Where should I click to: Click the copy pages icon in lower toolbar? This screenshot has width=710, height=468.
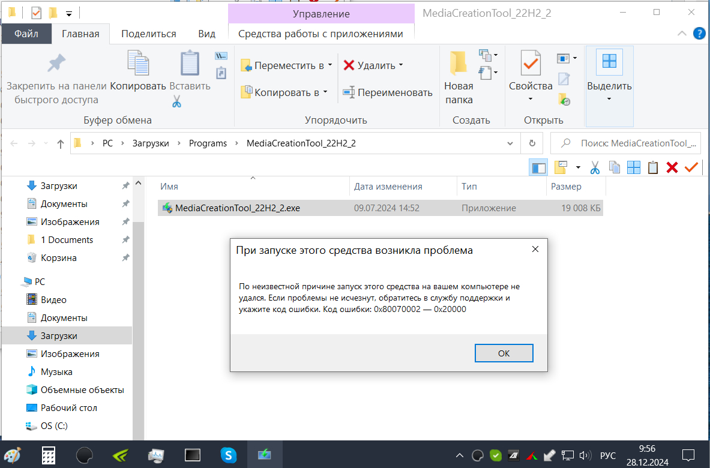(x=615, y=167)
